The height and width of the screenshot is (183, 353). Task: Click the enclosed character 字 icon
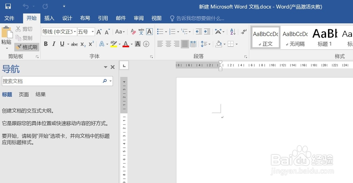pos(146,44)
